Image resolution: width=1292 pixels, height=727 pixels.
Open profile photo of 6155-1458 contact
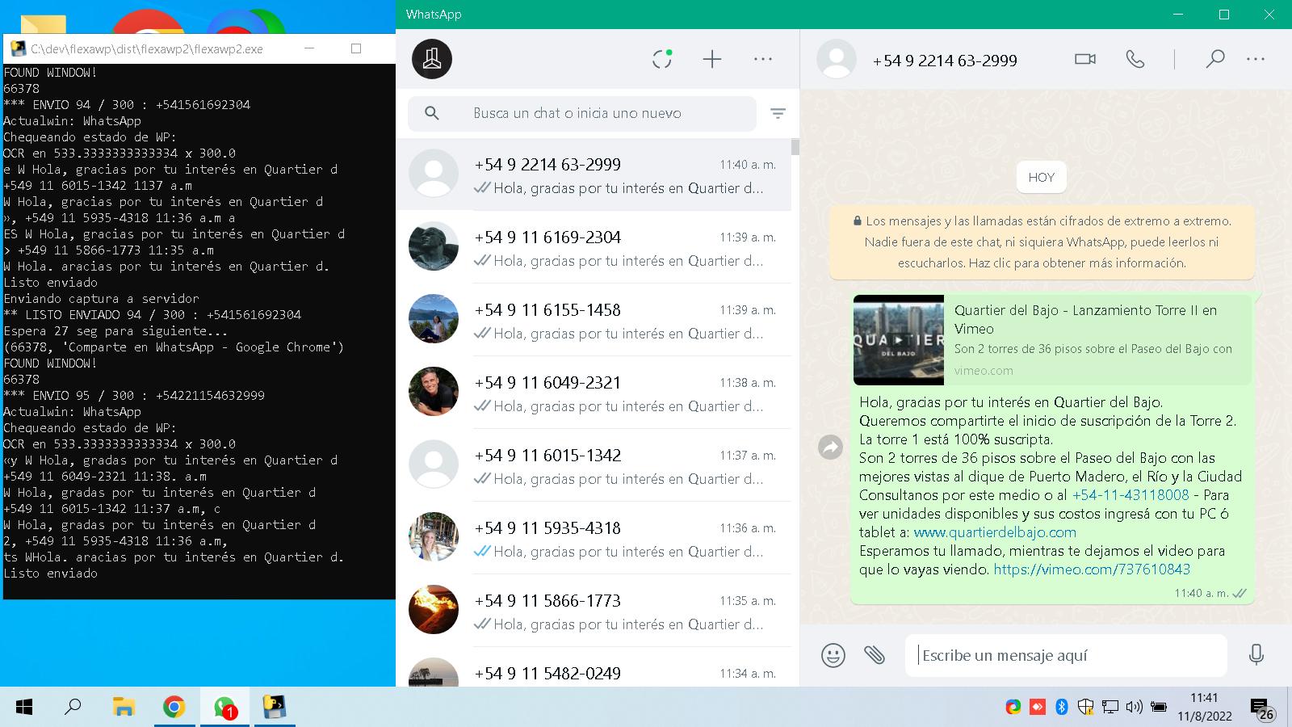point(434,319)
